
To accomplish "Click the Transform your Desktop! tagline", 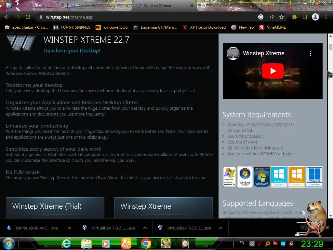I will click(x=72, y=50).
